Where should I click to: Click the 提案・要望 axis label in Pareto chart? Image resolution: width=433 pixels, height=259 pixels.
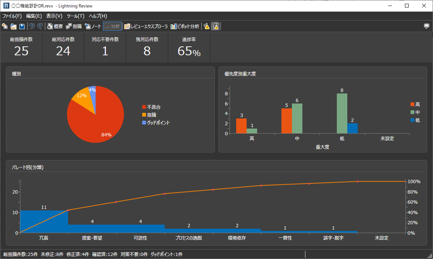(92, 238)
